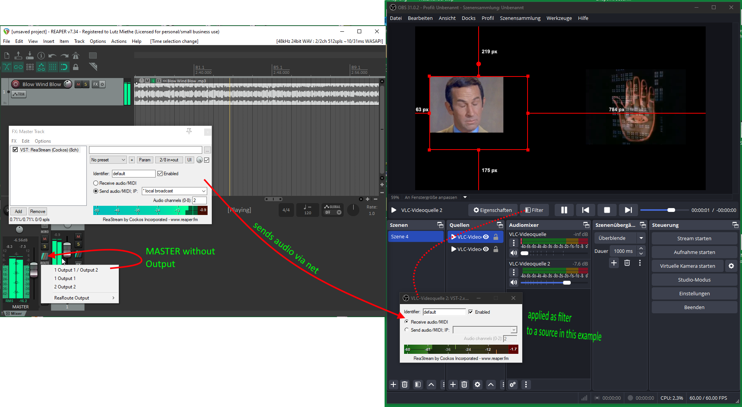This screenshot has width=742, height=407.
Task: Open the No preset dropdown
Action: click(108, 160)
